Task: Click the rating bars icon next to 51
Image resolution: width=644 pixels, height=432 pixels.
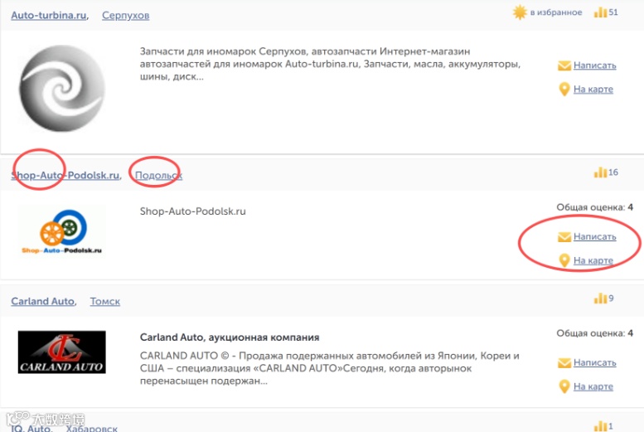Action: (600, 12)
